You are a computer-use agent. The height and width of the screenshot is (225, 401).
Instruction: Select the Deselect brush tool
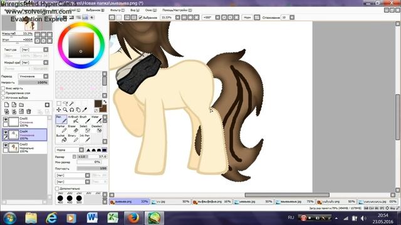(96, 129)
